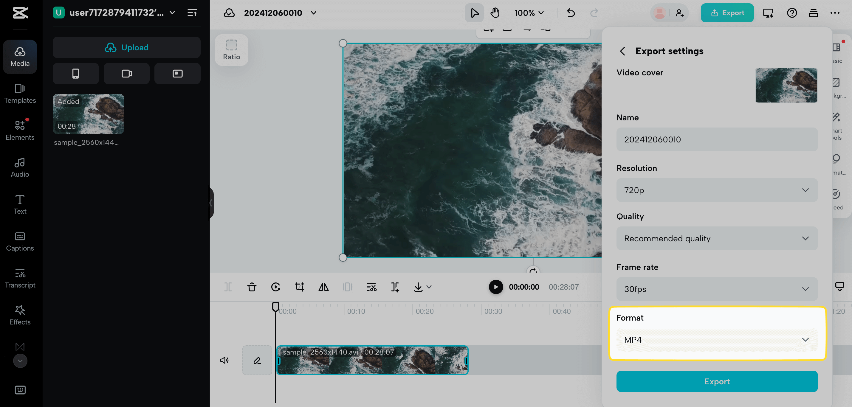852x407 pixels.
Task: Open the Format MP4 dropdown
Action: (717, 340)
